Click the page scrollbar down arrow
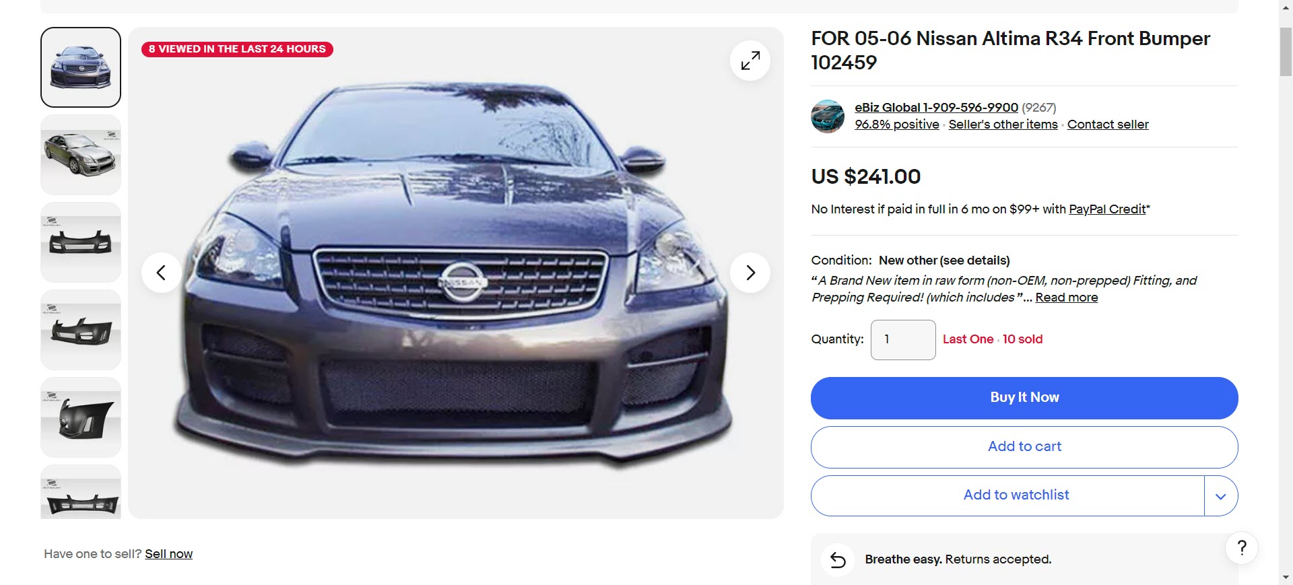1293x585 pixels. click(x=1286, y=578)
